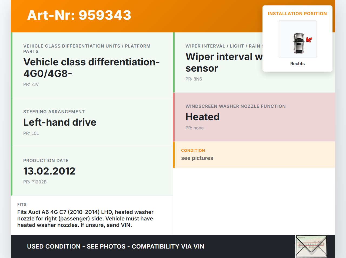346x258 pixels.
Task: Click the PR: none text
Action: point(194,128)
